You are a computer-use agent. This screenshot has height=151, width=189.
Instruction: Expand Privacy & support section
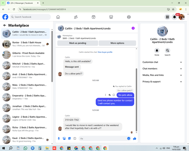[163, 82]
